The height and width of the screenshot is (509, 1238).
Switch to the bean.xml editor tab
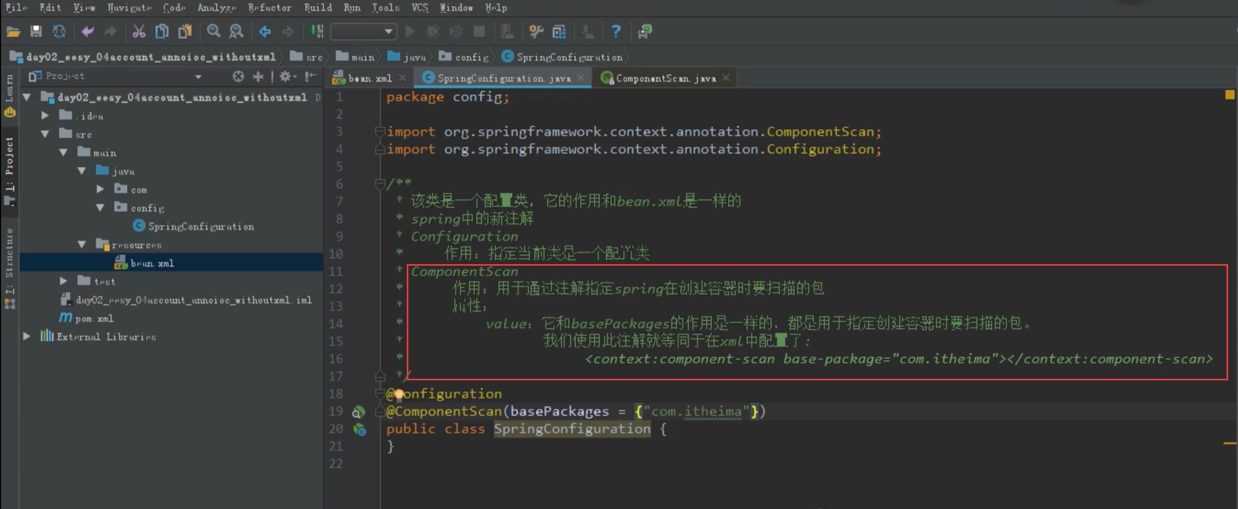(x=369, y=78)
